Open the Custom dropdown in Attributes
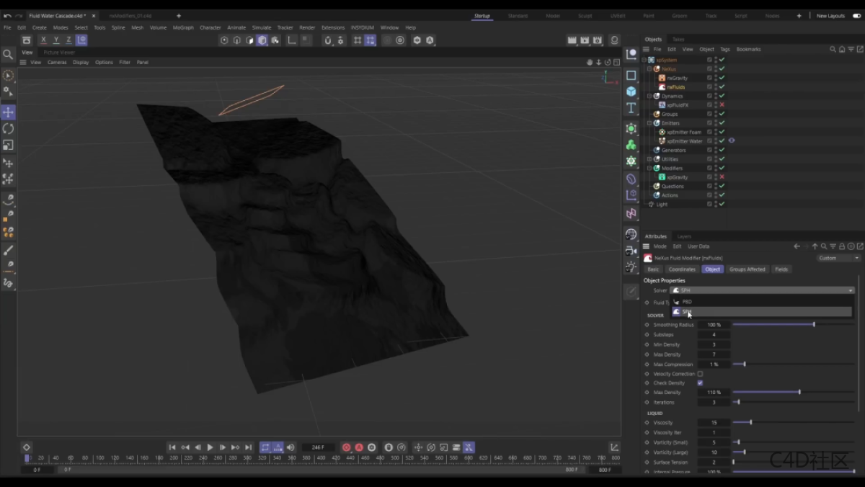The image size is (865, 487). click(x=838, y=258)
